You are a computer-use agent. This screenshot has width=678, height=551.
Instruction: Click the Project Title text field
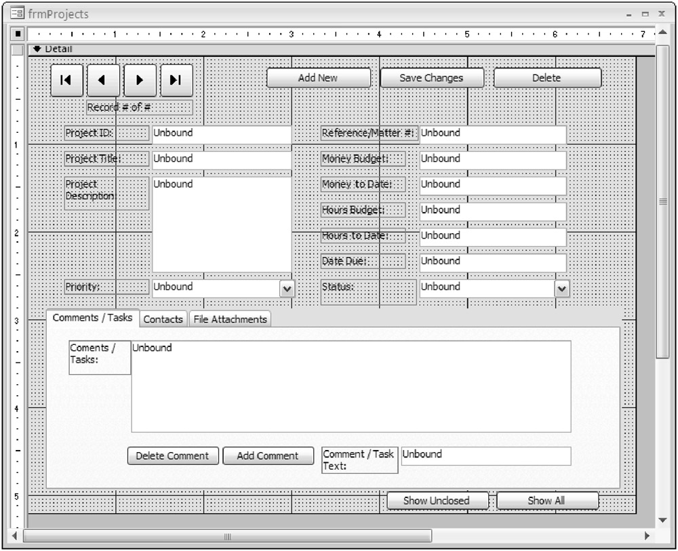tap(221, 160)
